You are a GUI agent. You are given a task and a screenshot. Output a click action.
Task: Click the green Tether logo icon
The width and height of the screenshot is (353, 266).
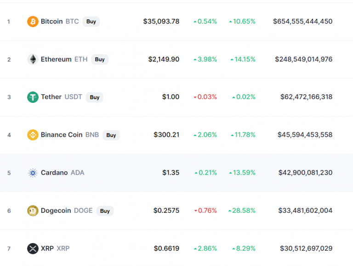[x=33, y=97]
